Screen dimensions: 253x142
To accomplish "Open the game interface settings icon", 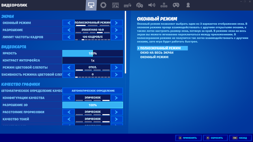I will [x=115, y=5].
